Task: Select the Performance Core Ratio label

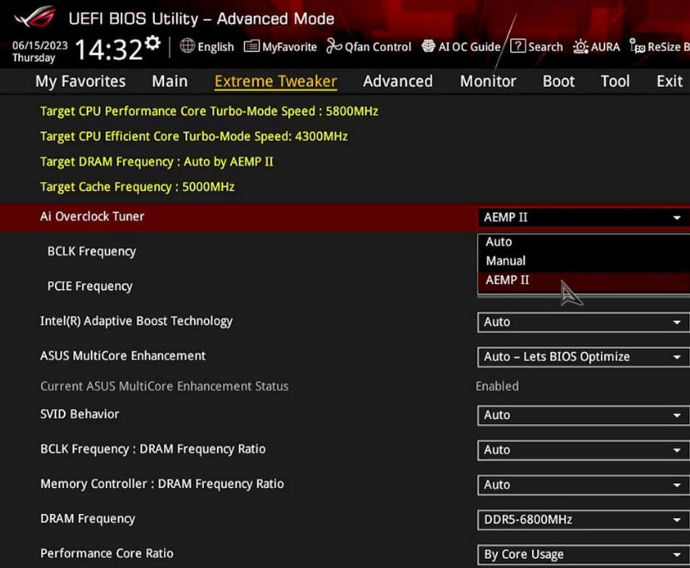Action: (107, 554)
